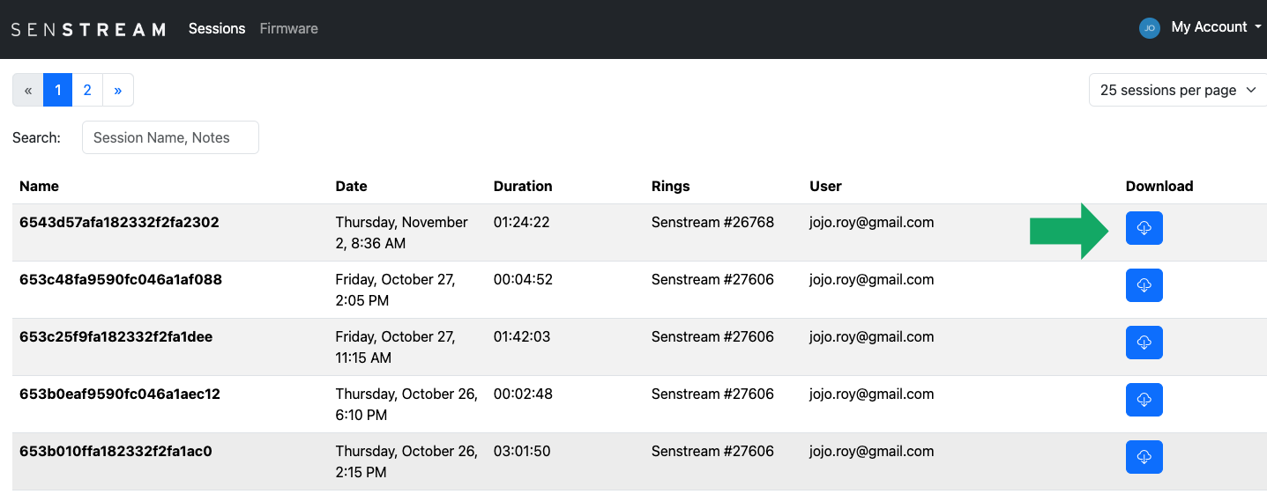1267x494 pixels.
Task: Download session 653b010ffa182332f2fa1ac0
Action: [1144, 457]
